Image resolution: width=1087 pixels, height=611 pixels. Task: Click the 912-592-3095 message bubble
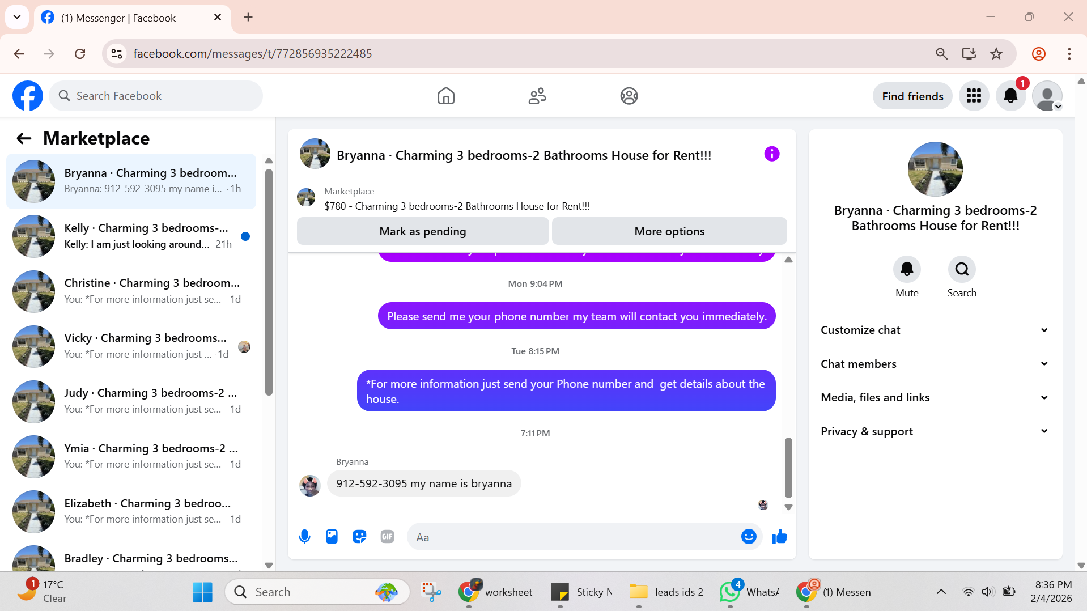pos(424,483)
